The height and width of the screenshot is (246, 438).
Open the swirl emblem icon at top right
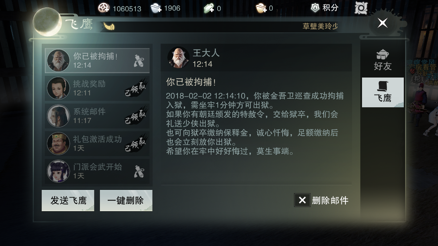click(x=361, y=8)
